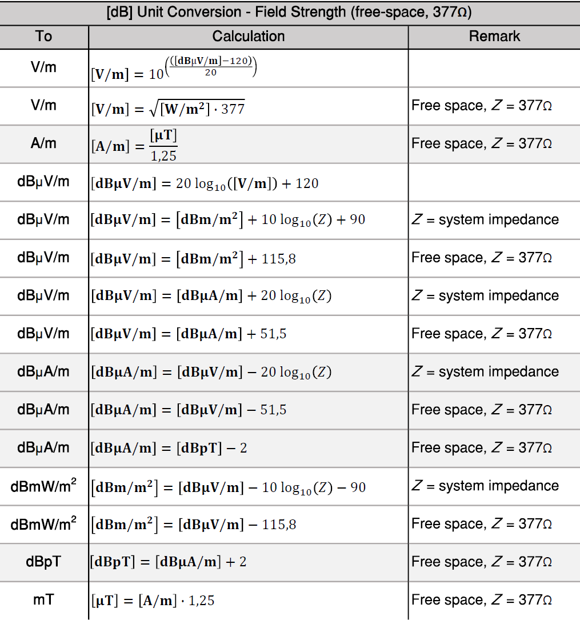Select the [dBpT] − 2 formula
The image size is (580, 620).
tap(169, 447)
